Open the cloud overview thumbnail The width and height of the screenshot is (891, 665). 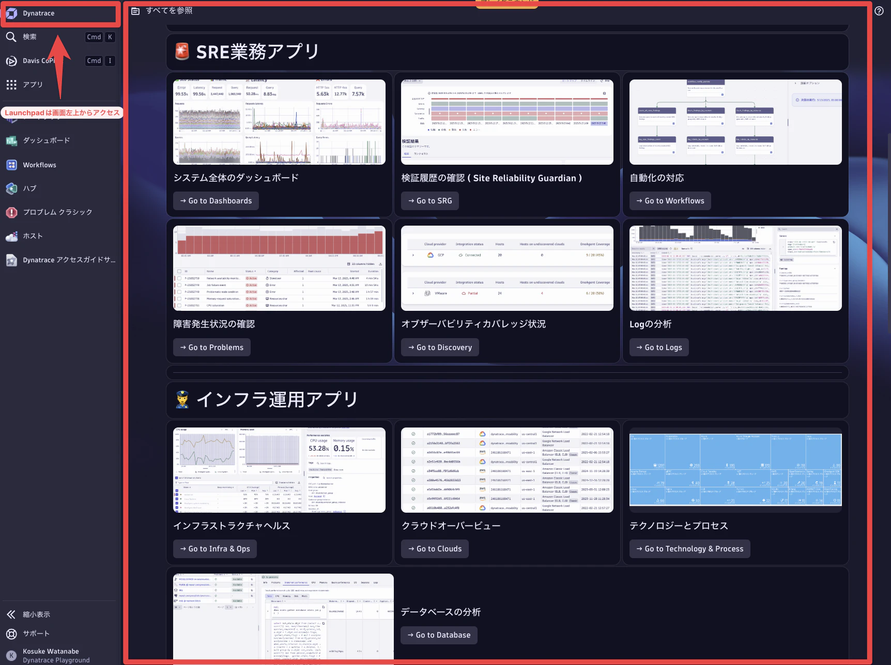tap(507, 470)
